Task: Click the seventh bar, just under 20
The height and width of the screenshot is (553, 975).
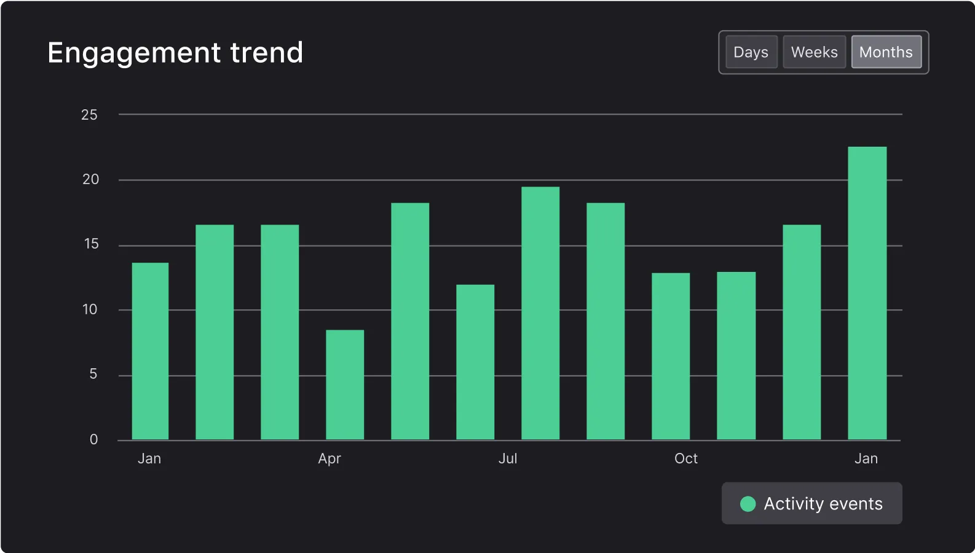Action: pos(540,313)
